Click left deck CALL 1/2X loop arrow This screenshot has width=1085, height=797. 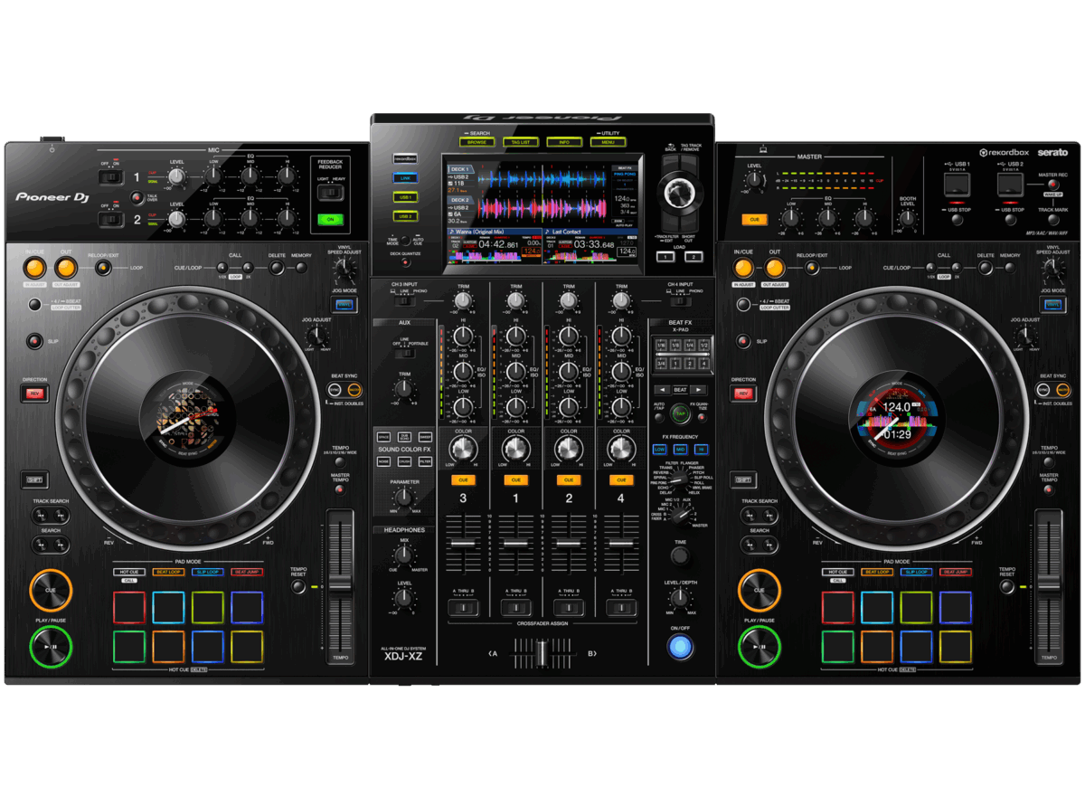click(x=222, y=268)
